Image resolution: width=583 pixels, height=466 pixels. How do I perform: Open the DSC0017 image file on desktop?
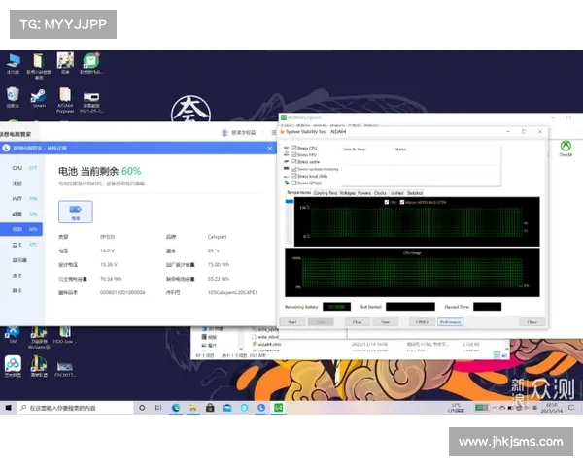coord(65,369)
